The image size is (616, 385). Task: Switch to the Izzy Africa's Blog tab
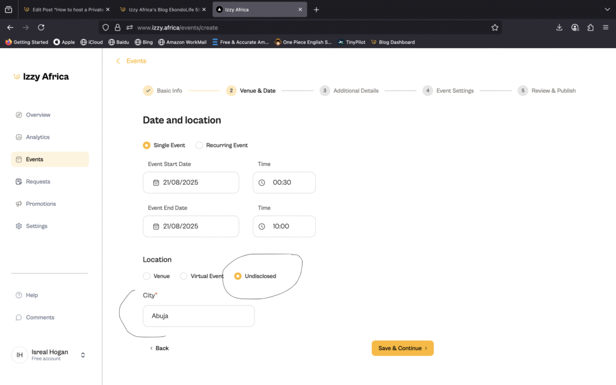click(158, 10)
